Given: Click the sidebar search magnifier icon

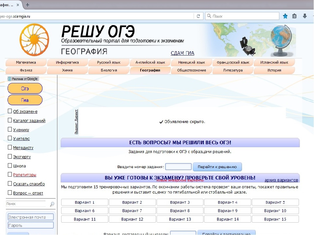Looking at the screenshot, I should point(52,204).
